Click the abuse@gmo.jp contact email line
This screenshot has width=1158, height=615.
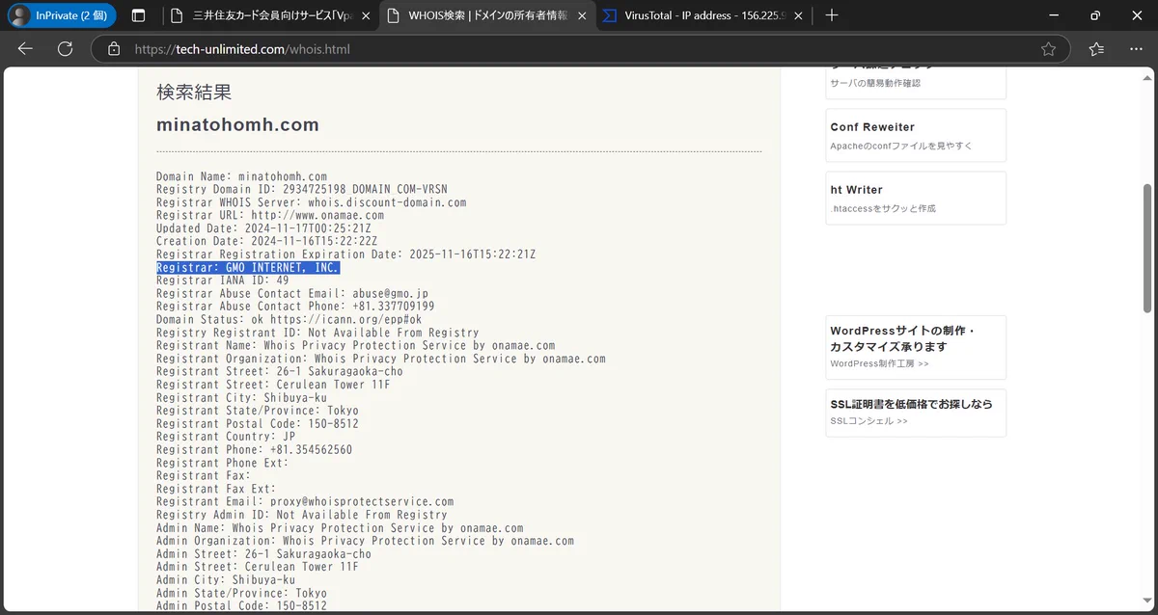[292, 294]
